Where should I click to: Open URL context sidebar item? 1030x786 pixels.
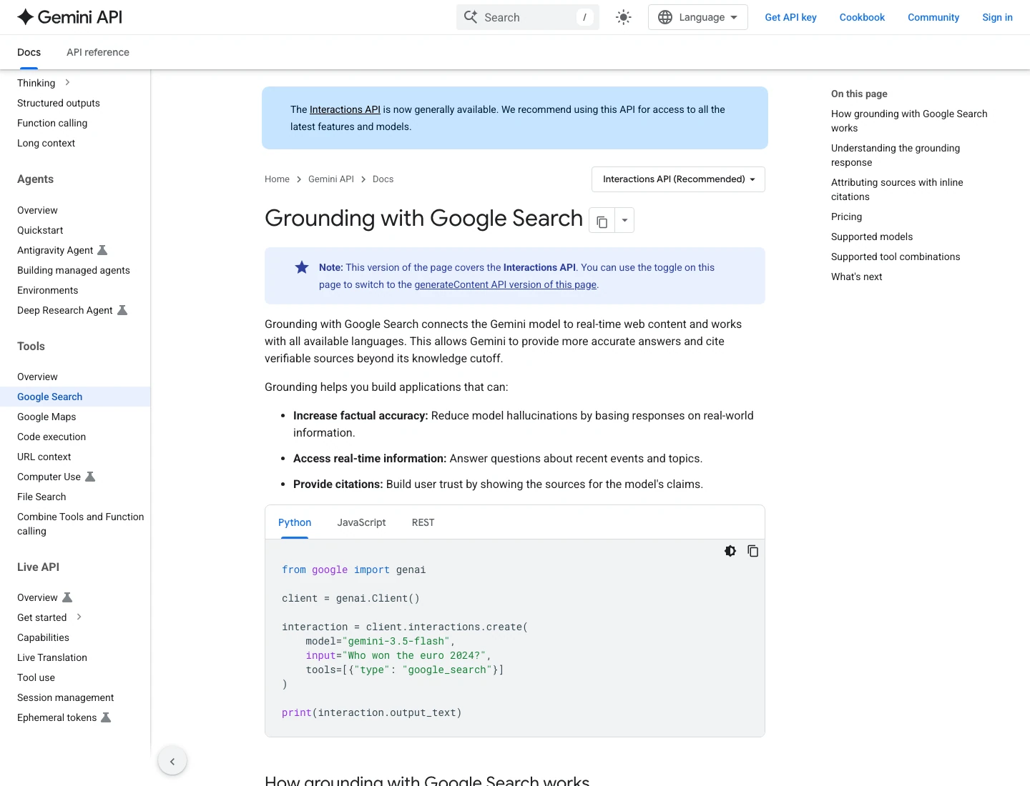pyautogui.click(x=44, y=457)
